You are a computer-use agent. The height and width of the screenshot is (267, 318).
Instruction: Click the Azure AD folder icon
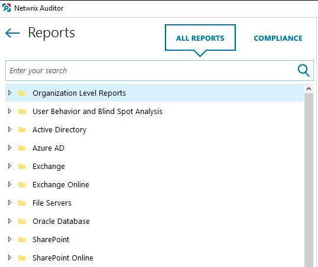click(22, 148)
